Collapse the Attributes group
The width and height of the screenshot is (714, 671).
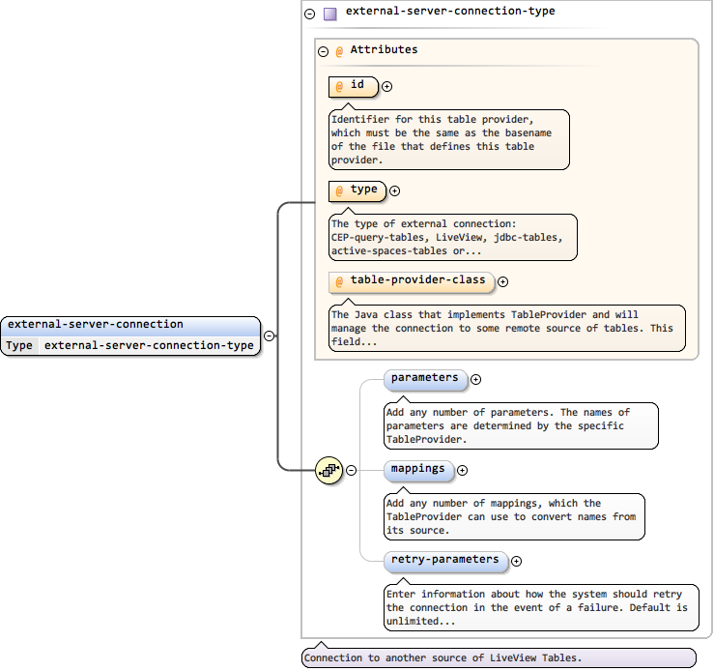[x=323, y=51]
